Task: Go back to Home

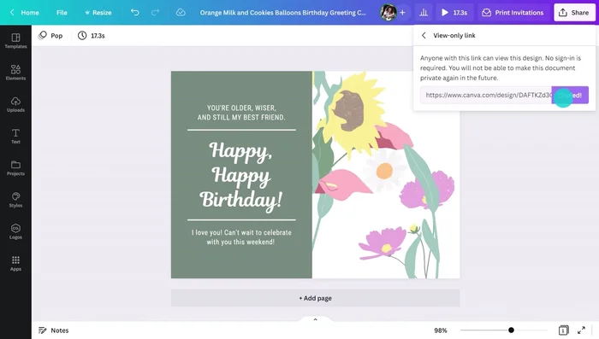Action: pos(25,13)
